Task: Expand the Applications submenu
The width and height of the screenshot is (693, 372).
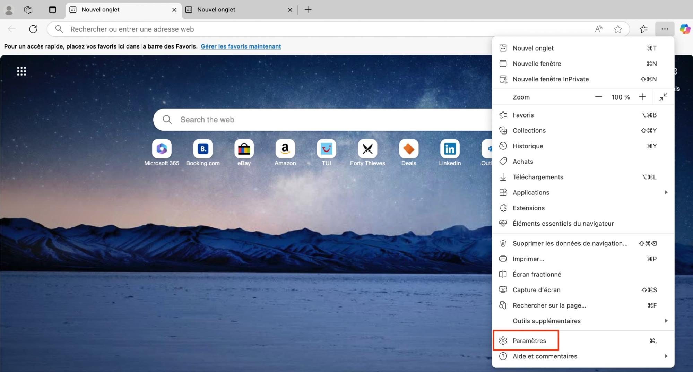Action: [x=531, y=192]
